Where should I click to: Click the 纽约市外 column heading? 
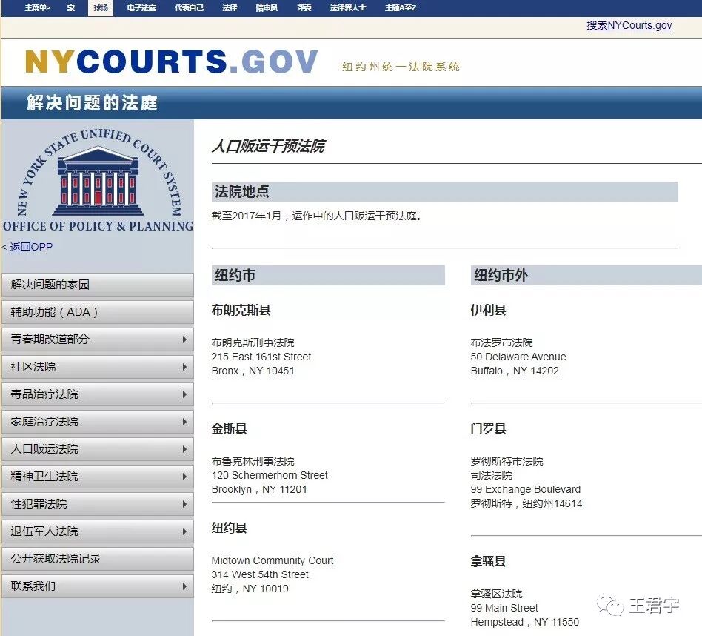pos(501,275)
